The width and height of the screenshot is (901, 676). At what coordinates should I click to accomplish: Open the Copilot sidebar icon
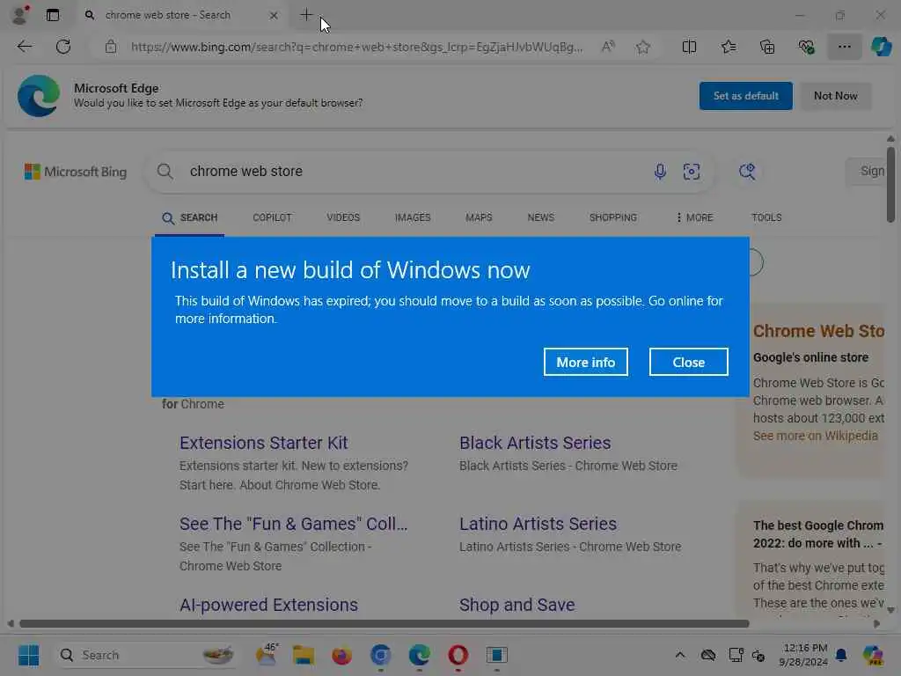pyautogui.click(x=881, y=47)
